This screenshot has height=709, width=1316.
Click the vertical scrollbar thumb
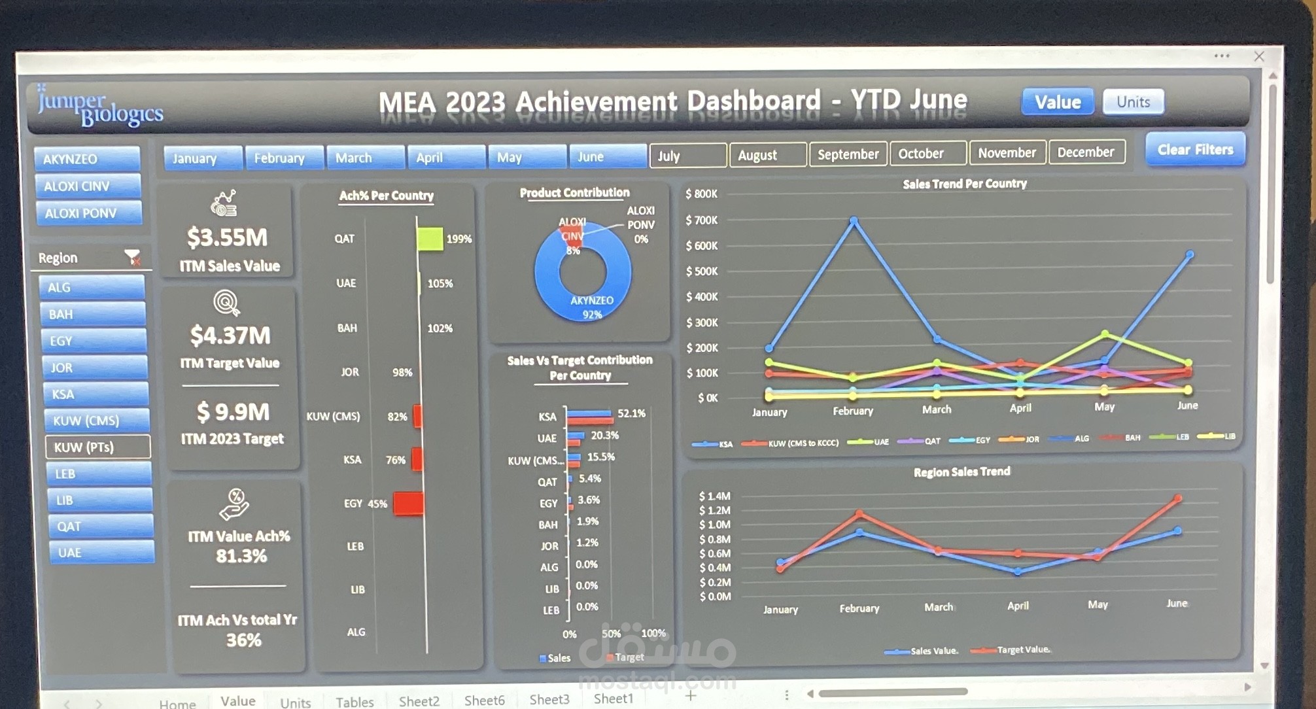[x=1272, y=183]
